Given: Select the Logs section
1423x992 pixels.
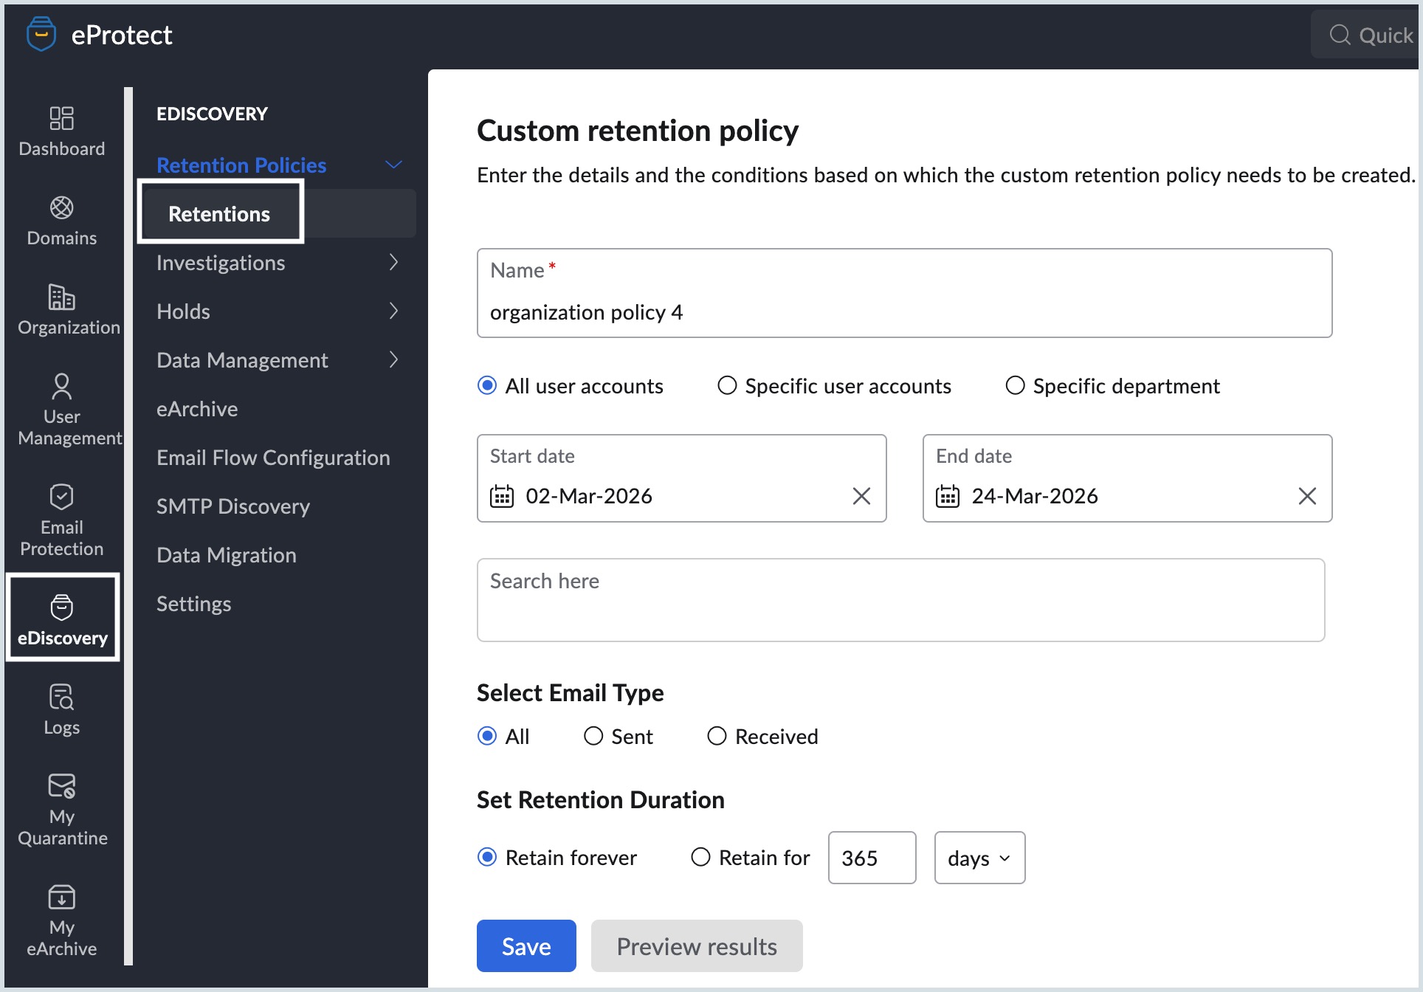Looking at the screenshot, I should [61, 709].
